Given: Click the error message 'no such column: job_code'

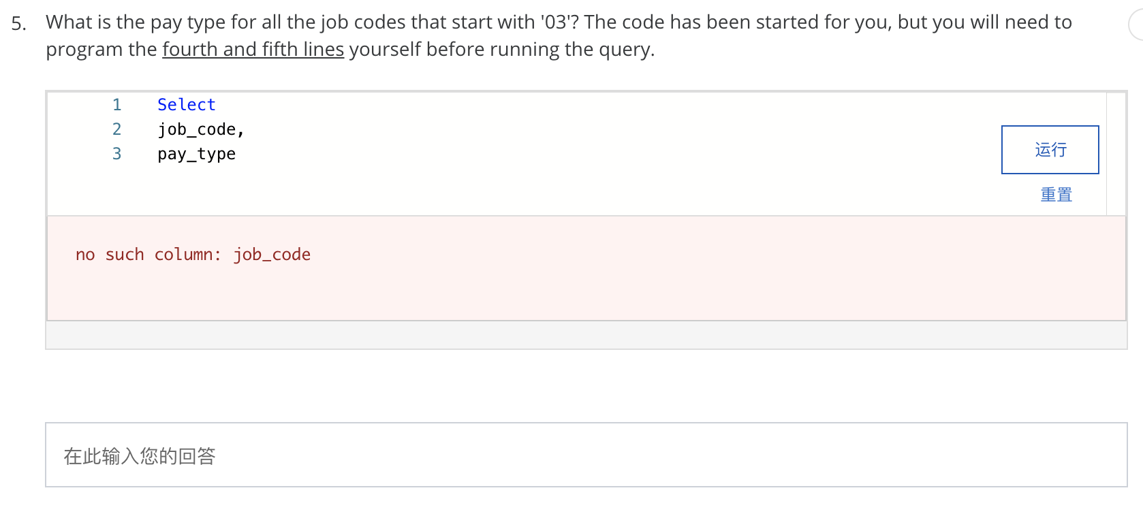Looking at the screenshot, I should click(193, 254).
